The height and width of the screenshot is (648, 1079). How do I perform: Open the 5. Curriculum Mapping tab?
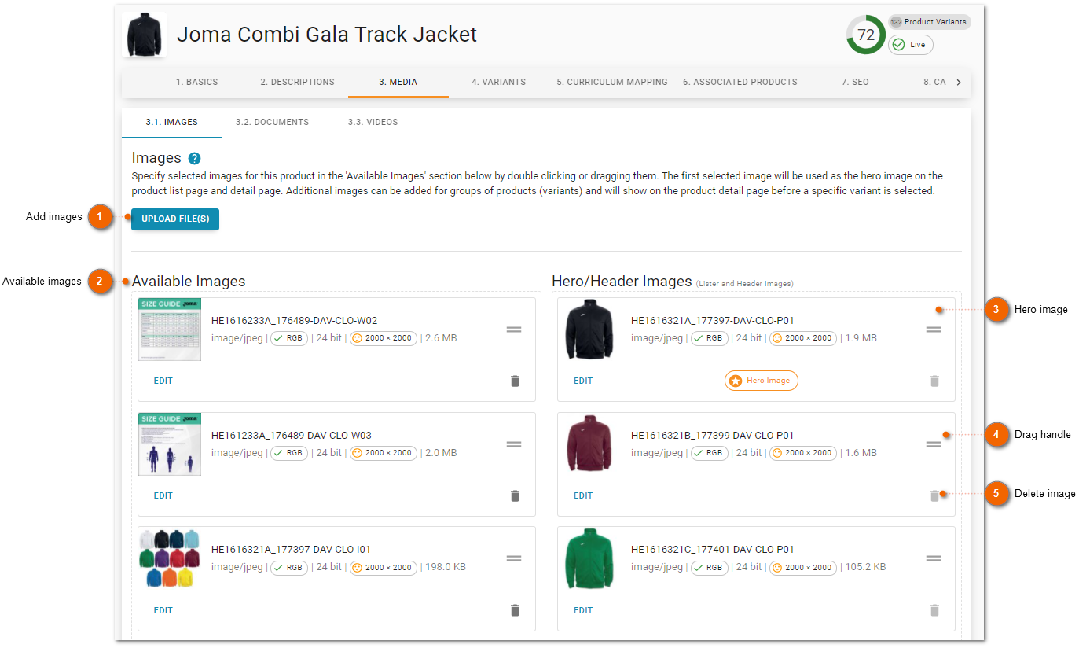point(612,82)
